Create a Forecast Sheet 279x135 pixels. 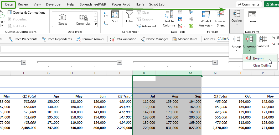click(x=221, y=19)
